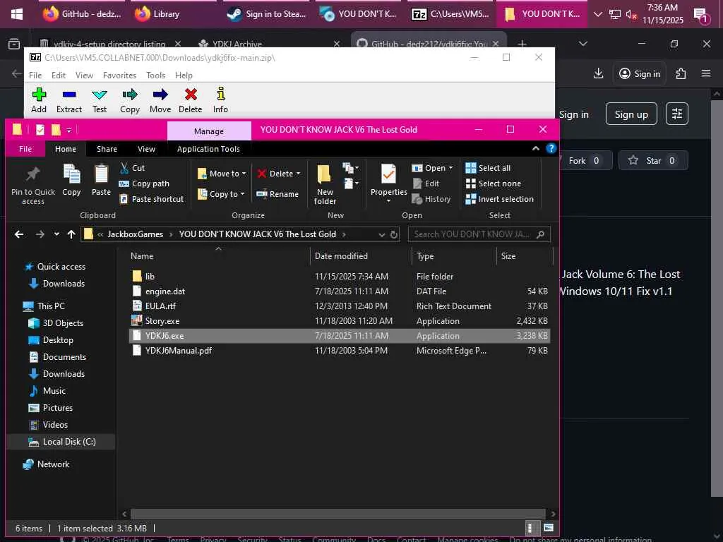723x542 pixels.
Task: Click Sign in button in Firefox toolbar
Action: tap(640, 73)
